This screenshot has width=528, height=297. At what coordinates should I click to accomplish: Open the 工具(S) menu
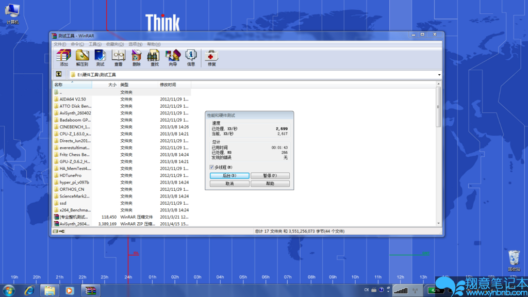(95, 44)
